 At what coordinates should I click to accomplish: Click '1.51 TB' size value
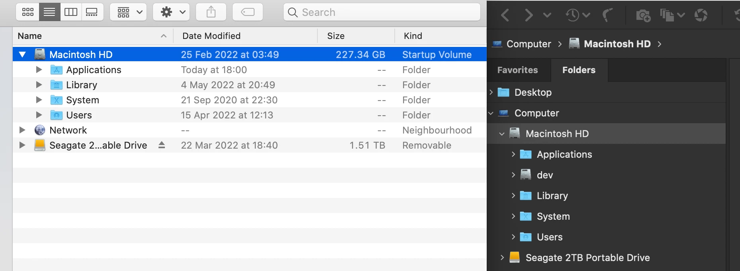point(367,145)
